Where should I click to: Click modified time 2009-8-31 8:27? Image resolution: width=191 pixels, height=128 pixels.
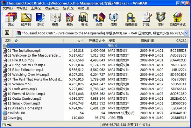pos(152,113)
